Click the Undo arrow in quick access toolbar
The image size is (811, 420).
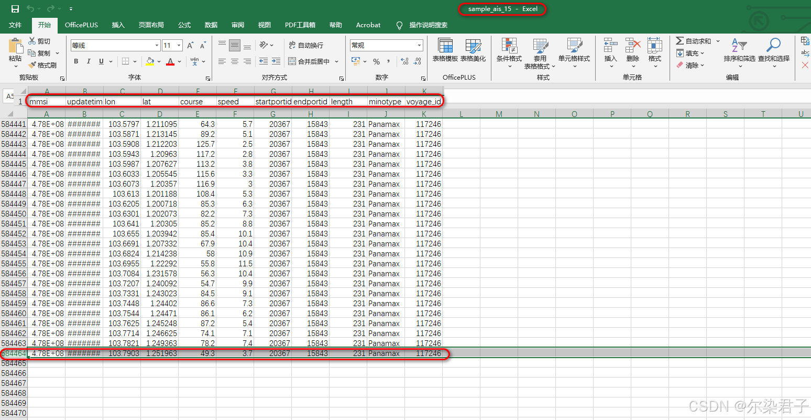tap(30, 9)
